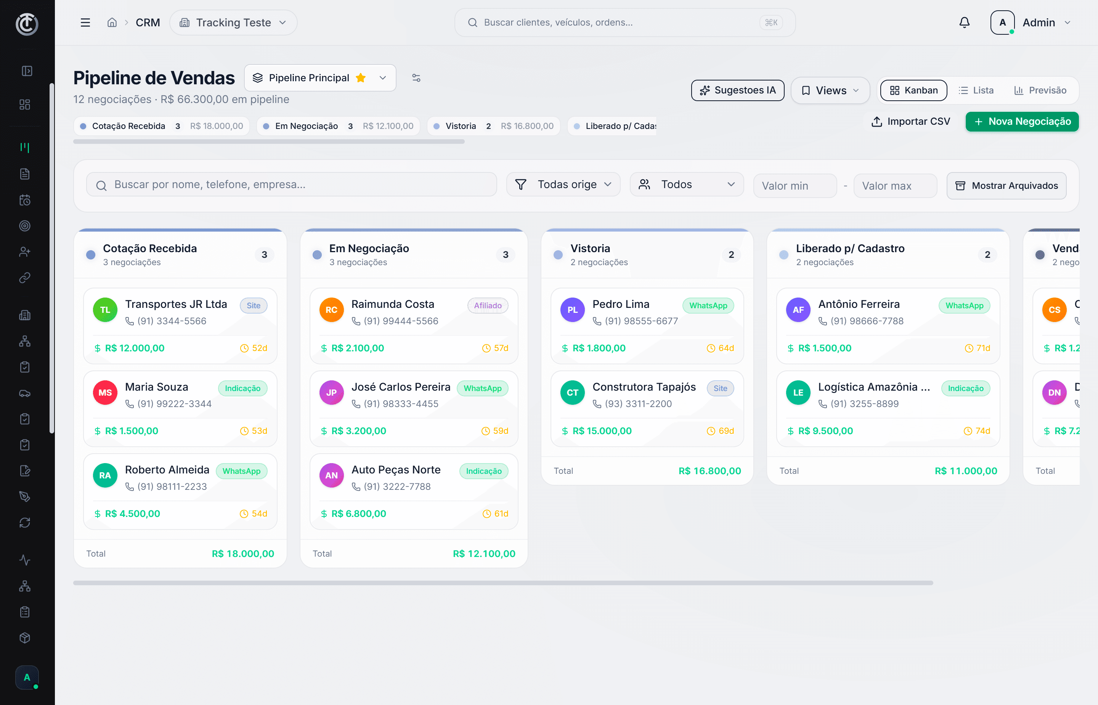
Task: Click the app logo in the sidebar
Action: tap(27, 24)
